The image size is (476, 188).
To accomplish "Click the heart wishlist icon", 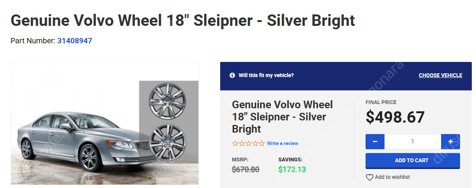I will pos(369,177).
